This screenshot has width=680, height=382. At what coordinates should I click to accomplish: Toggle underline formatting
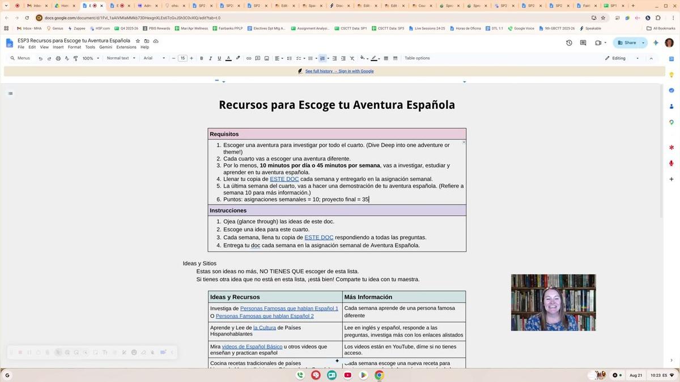[219, 58]
